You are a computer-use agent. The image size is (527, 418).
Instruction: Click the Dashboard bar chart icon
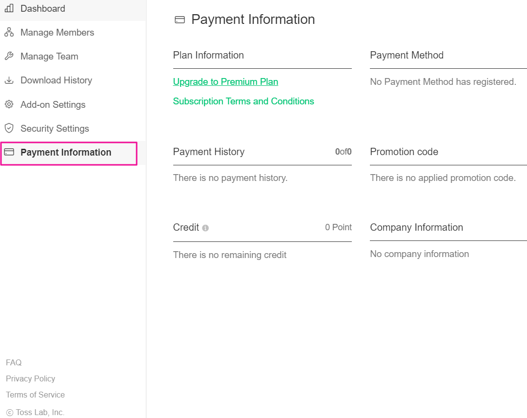click(x=9, y=8)
